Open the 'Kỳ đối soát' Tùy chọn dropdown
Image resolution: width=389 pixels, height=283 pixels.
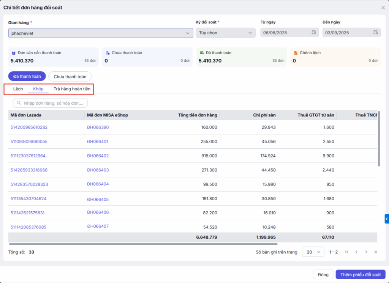pyautogui.click(x=225, y=33)
